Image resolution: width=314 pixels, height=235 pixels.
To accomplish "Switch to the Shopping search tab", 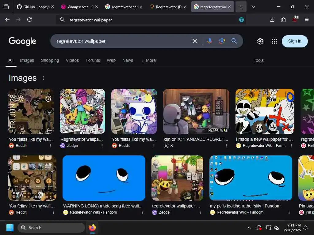I will [x=50, y=60].
